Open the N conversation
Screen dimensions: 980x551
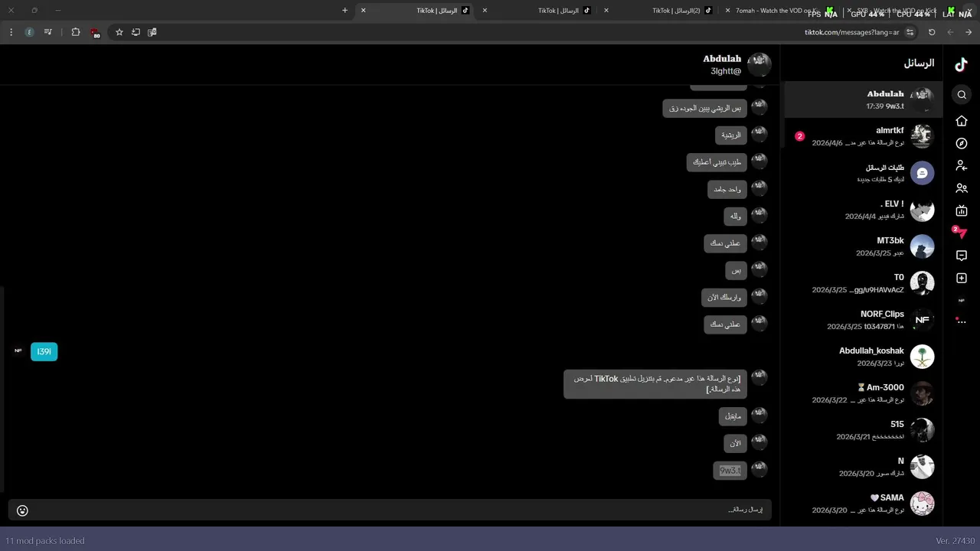[864, 467]
